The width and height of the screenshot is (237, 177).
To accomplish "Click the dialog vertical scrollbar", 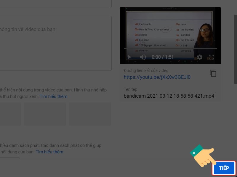I will click(236, 49).
